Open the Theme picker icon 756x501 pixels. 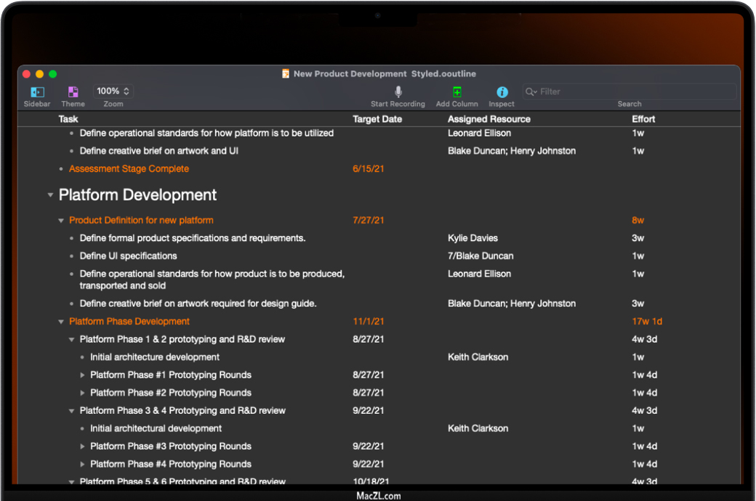point(73,92)
